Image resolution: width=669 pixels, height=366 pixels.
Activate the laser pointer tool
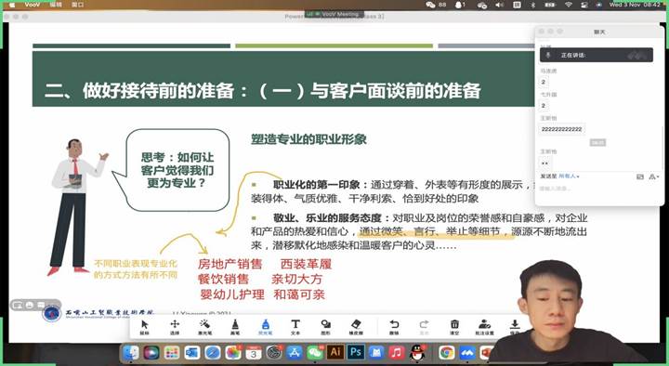point(204,327)
